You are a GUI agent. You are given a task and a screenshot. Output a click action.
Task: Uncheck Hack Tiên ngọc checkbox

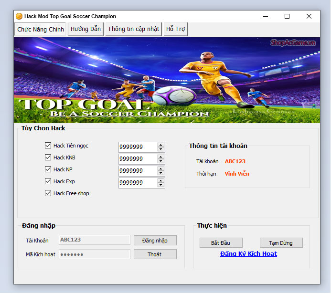[x=48, y=145]
